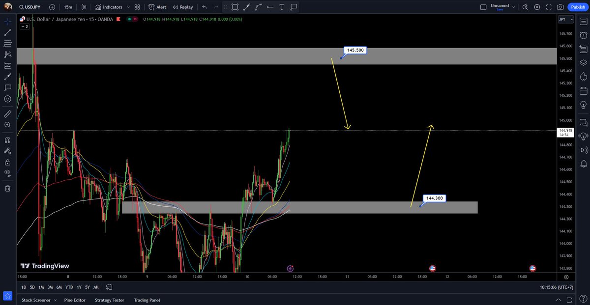Open the notifications bell panel
This screenshot has width=590, height=305.
pyautogui.click(x=583, y=164)
